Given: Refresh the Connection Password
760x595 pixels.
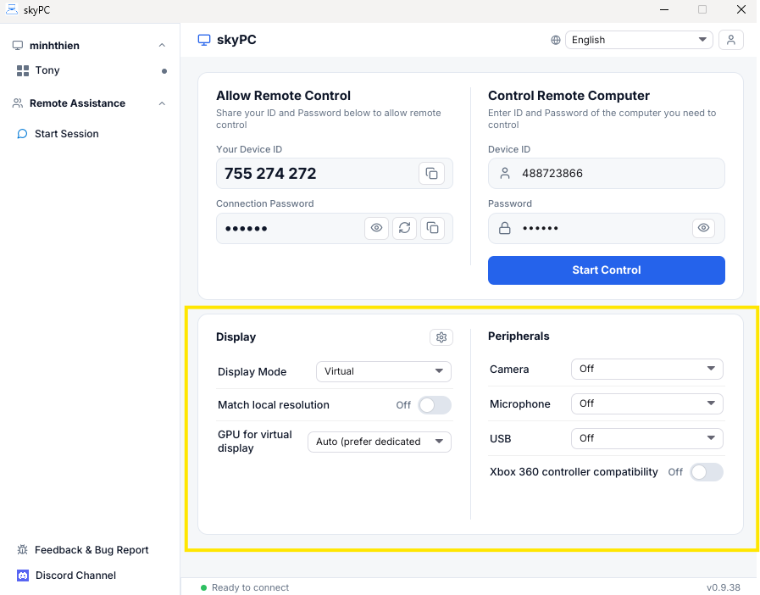Looking at the screenshot, I should 405,228.
